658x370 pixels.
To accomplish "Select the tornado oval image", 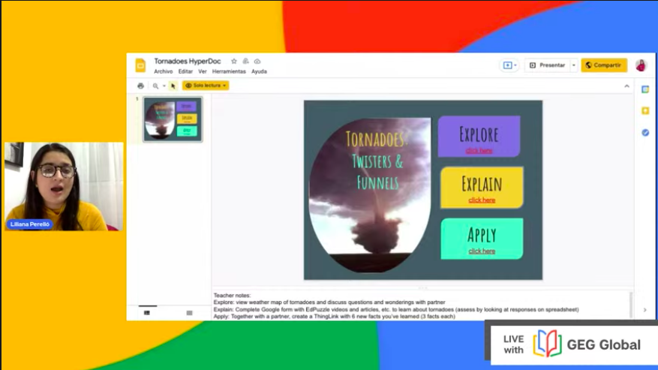I will [x=370, y=195].
